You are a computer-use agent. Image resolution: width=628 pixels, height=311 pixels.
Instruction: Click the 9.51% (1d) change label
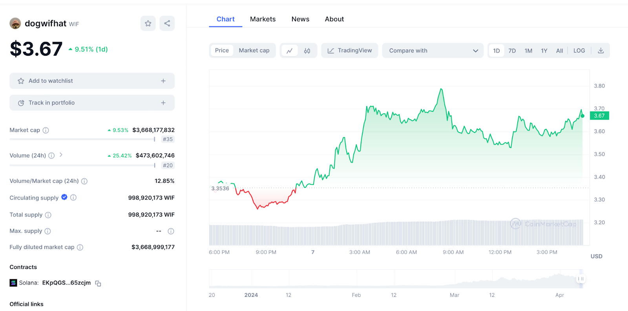coord(88,49)
